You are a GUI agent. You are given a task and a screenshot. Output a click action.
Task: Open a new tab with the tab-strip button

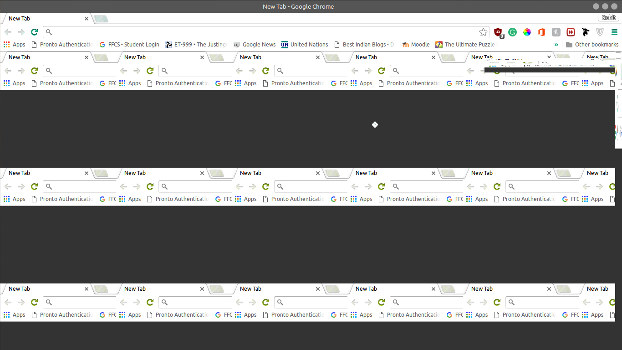pyautogui.click(x=101, y=19)
